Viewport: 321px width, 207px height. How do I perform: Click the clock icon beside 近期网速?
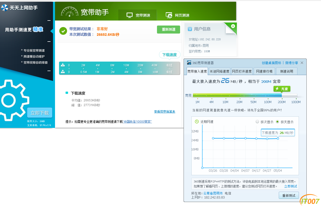pyautogui.click(x=197, y=122)
